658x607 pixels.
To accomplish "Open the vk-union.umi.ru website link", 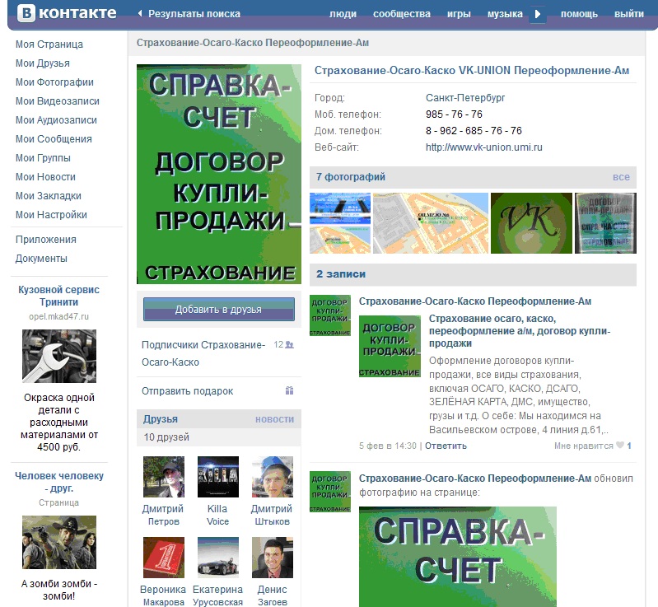I will (483, 147).
